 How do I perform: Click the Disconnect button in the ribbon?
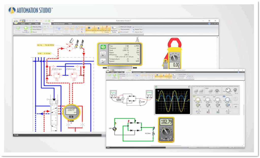[x=124, y=32]
